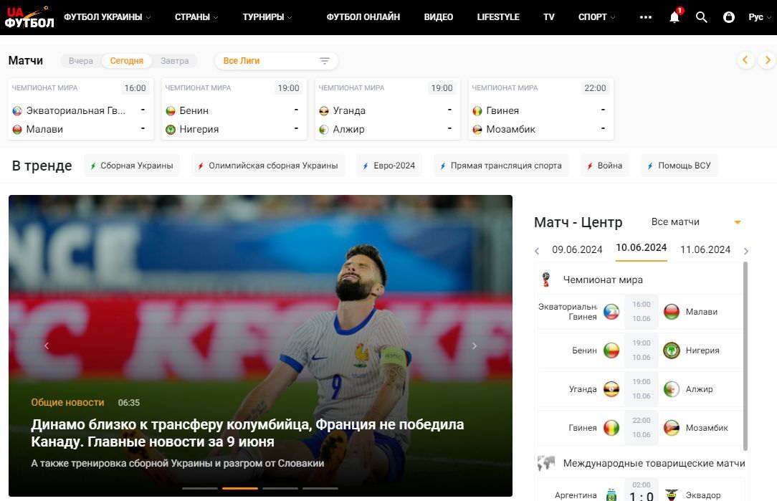
Task: Open Международные товарищеские матчи heading
Action: point(654,463)
